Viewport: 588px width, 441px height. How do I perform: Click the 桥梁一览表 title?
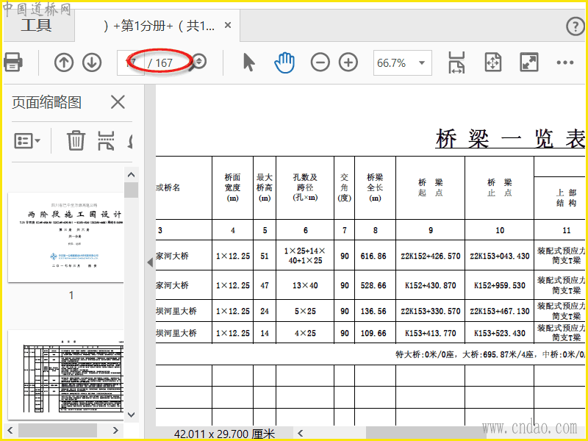click(510, 139)
